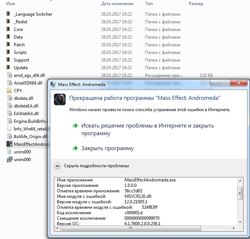Select the Support folder name
Viewport: 250px width, 239px height.
point(22,60)
